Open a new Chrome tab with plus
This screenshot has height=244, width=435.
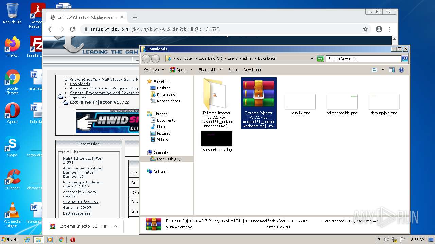tap(135, 17)
